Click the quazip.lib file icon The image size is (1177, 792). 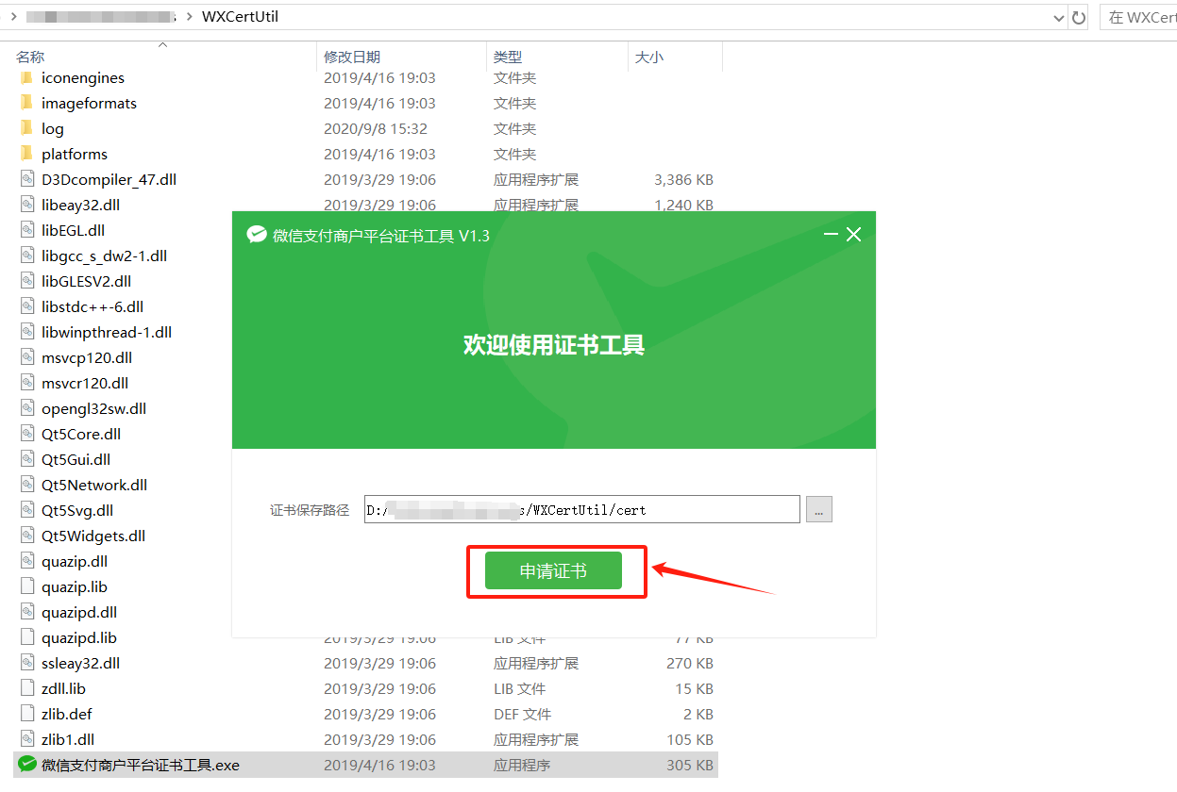pyautogui.click(x=26, y=586)
